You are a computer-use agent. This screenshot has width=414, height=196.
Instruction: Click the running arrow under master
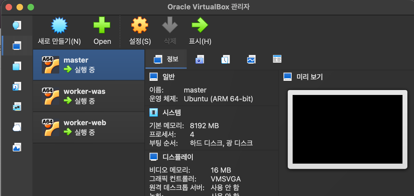tap(68, 70)
